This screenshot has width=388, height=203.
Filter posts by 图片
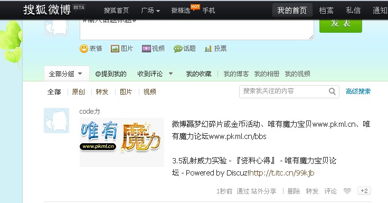click(126, 92)
